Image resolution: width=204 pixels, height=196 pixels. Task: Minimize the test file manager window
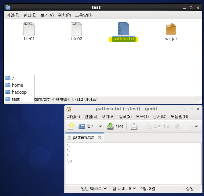point(184,8)
